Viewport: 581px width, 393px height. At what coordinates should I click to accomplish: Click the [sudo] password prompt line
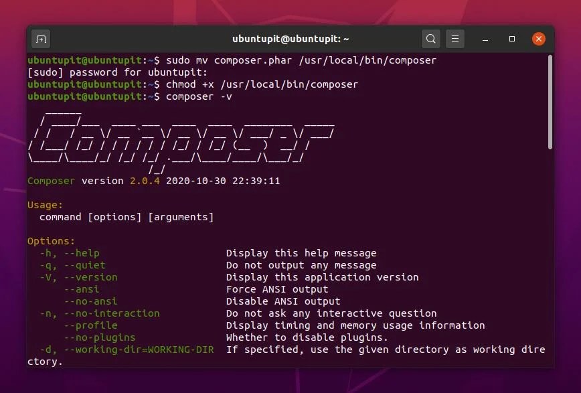(x=117, y=72)
